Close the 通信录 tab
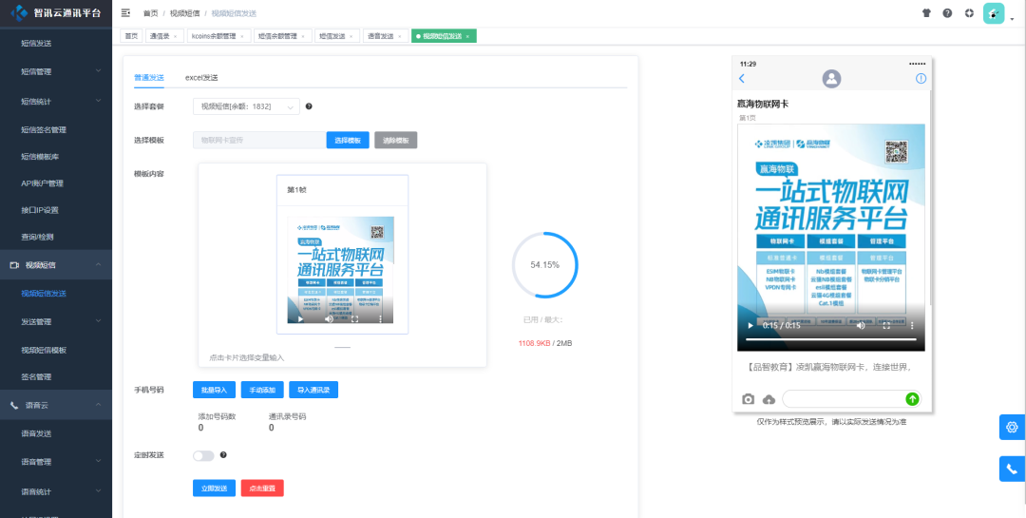The width and height of the screenshot is (1026, 518). click(176, 36)
